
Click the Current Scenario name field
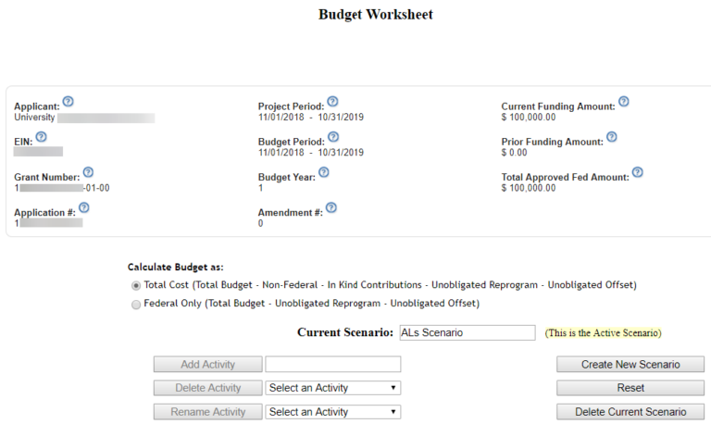467,332
